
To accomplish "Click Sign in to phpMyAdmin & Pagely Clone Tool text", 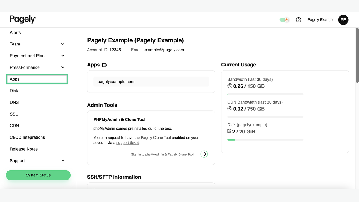I will [162, 154].
